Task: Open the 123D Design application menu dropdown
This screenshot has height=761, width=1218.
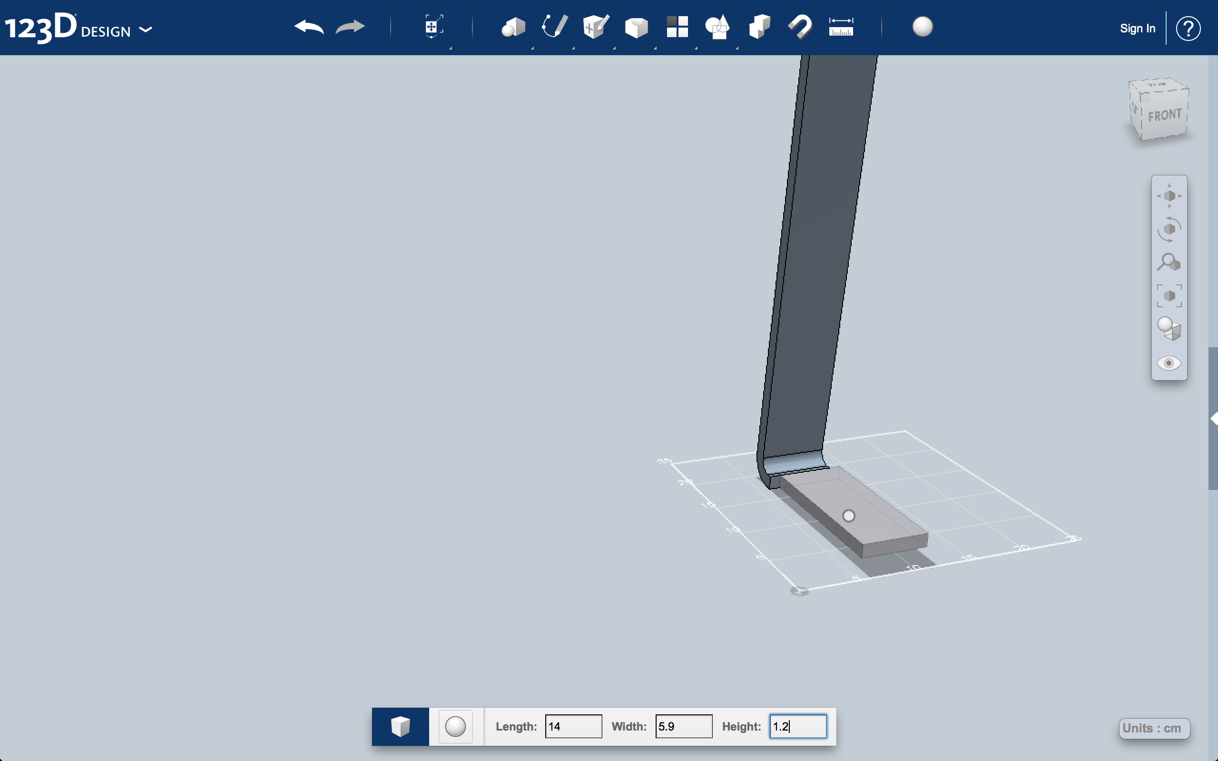Action: click(146, 29)
